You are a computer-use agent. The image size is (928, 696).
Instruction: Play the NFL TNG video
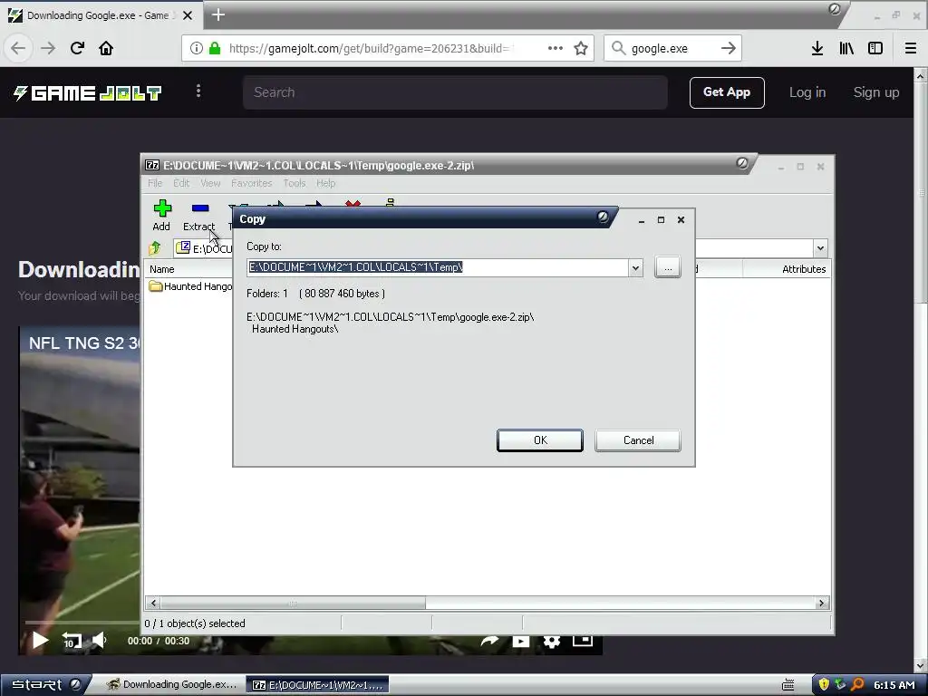click(40, 641)
